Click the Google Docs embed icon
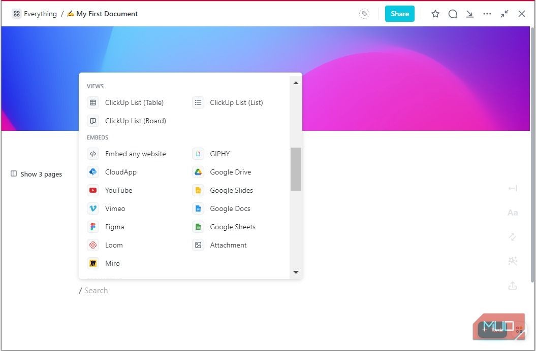Image resolution: width=536 pixels, height=351 pixels. click(x=198, y=208)
